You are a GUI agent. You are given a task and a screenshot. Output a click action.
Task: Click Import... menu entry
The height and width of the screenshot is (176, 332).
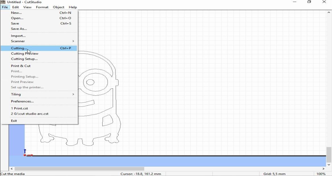[x=39, y=36]
